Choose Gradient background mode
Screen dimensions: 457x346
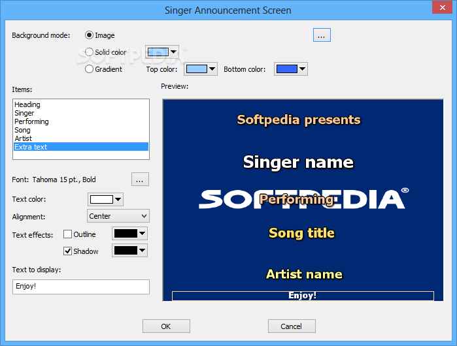click(89, 69)
